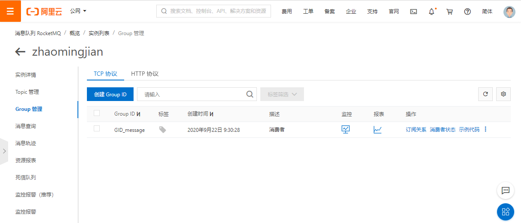Open the Cloud Shell terminal icon
The image size is (521, 223).
414,12
